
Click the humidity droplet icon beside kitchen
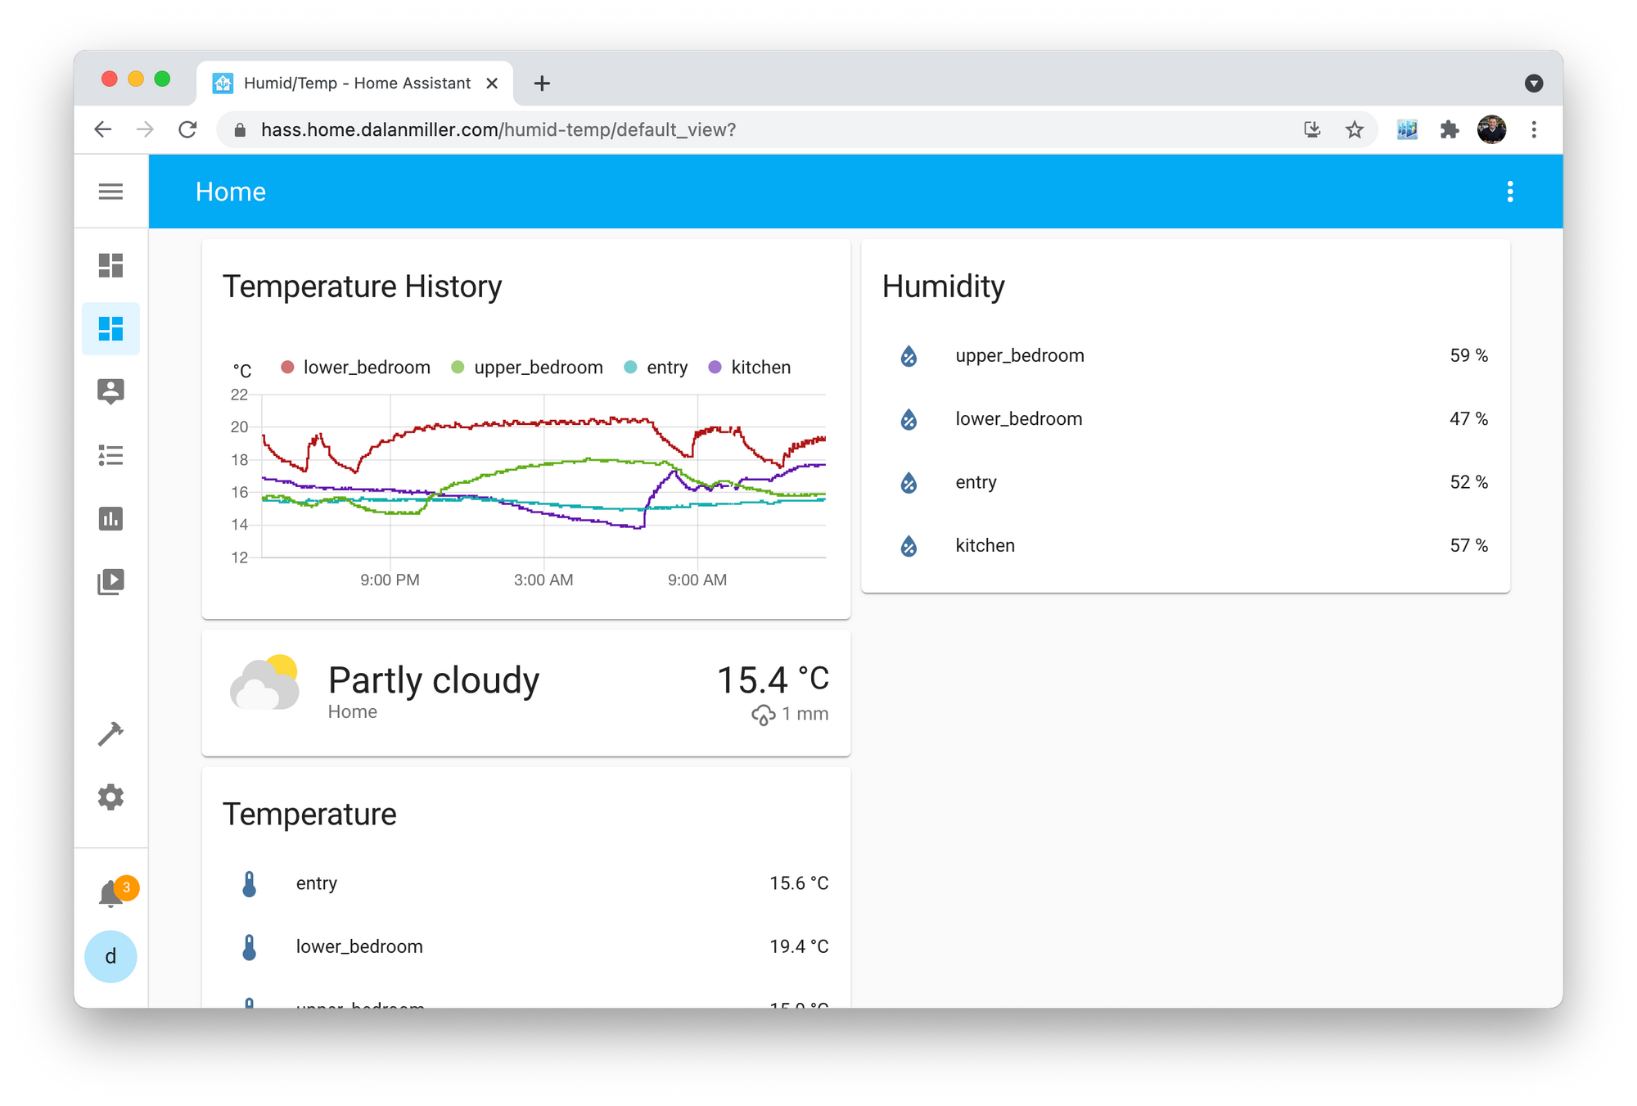pyautogui.click(x=908, y=545)
